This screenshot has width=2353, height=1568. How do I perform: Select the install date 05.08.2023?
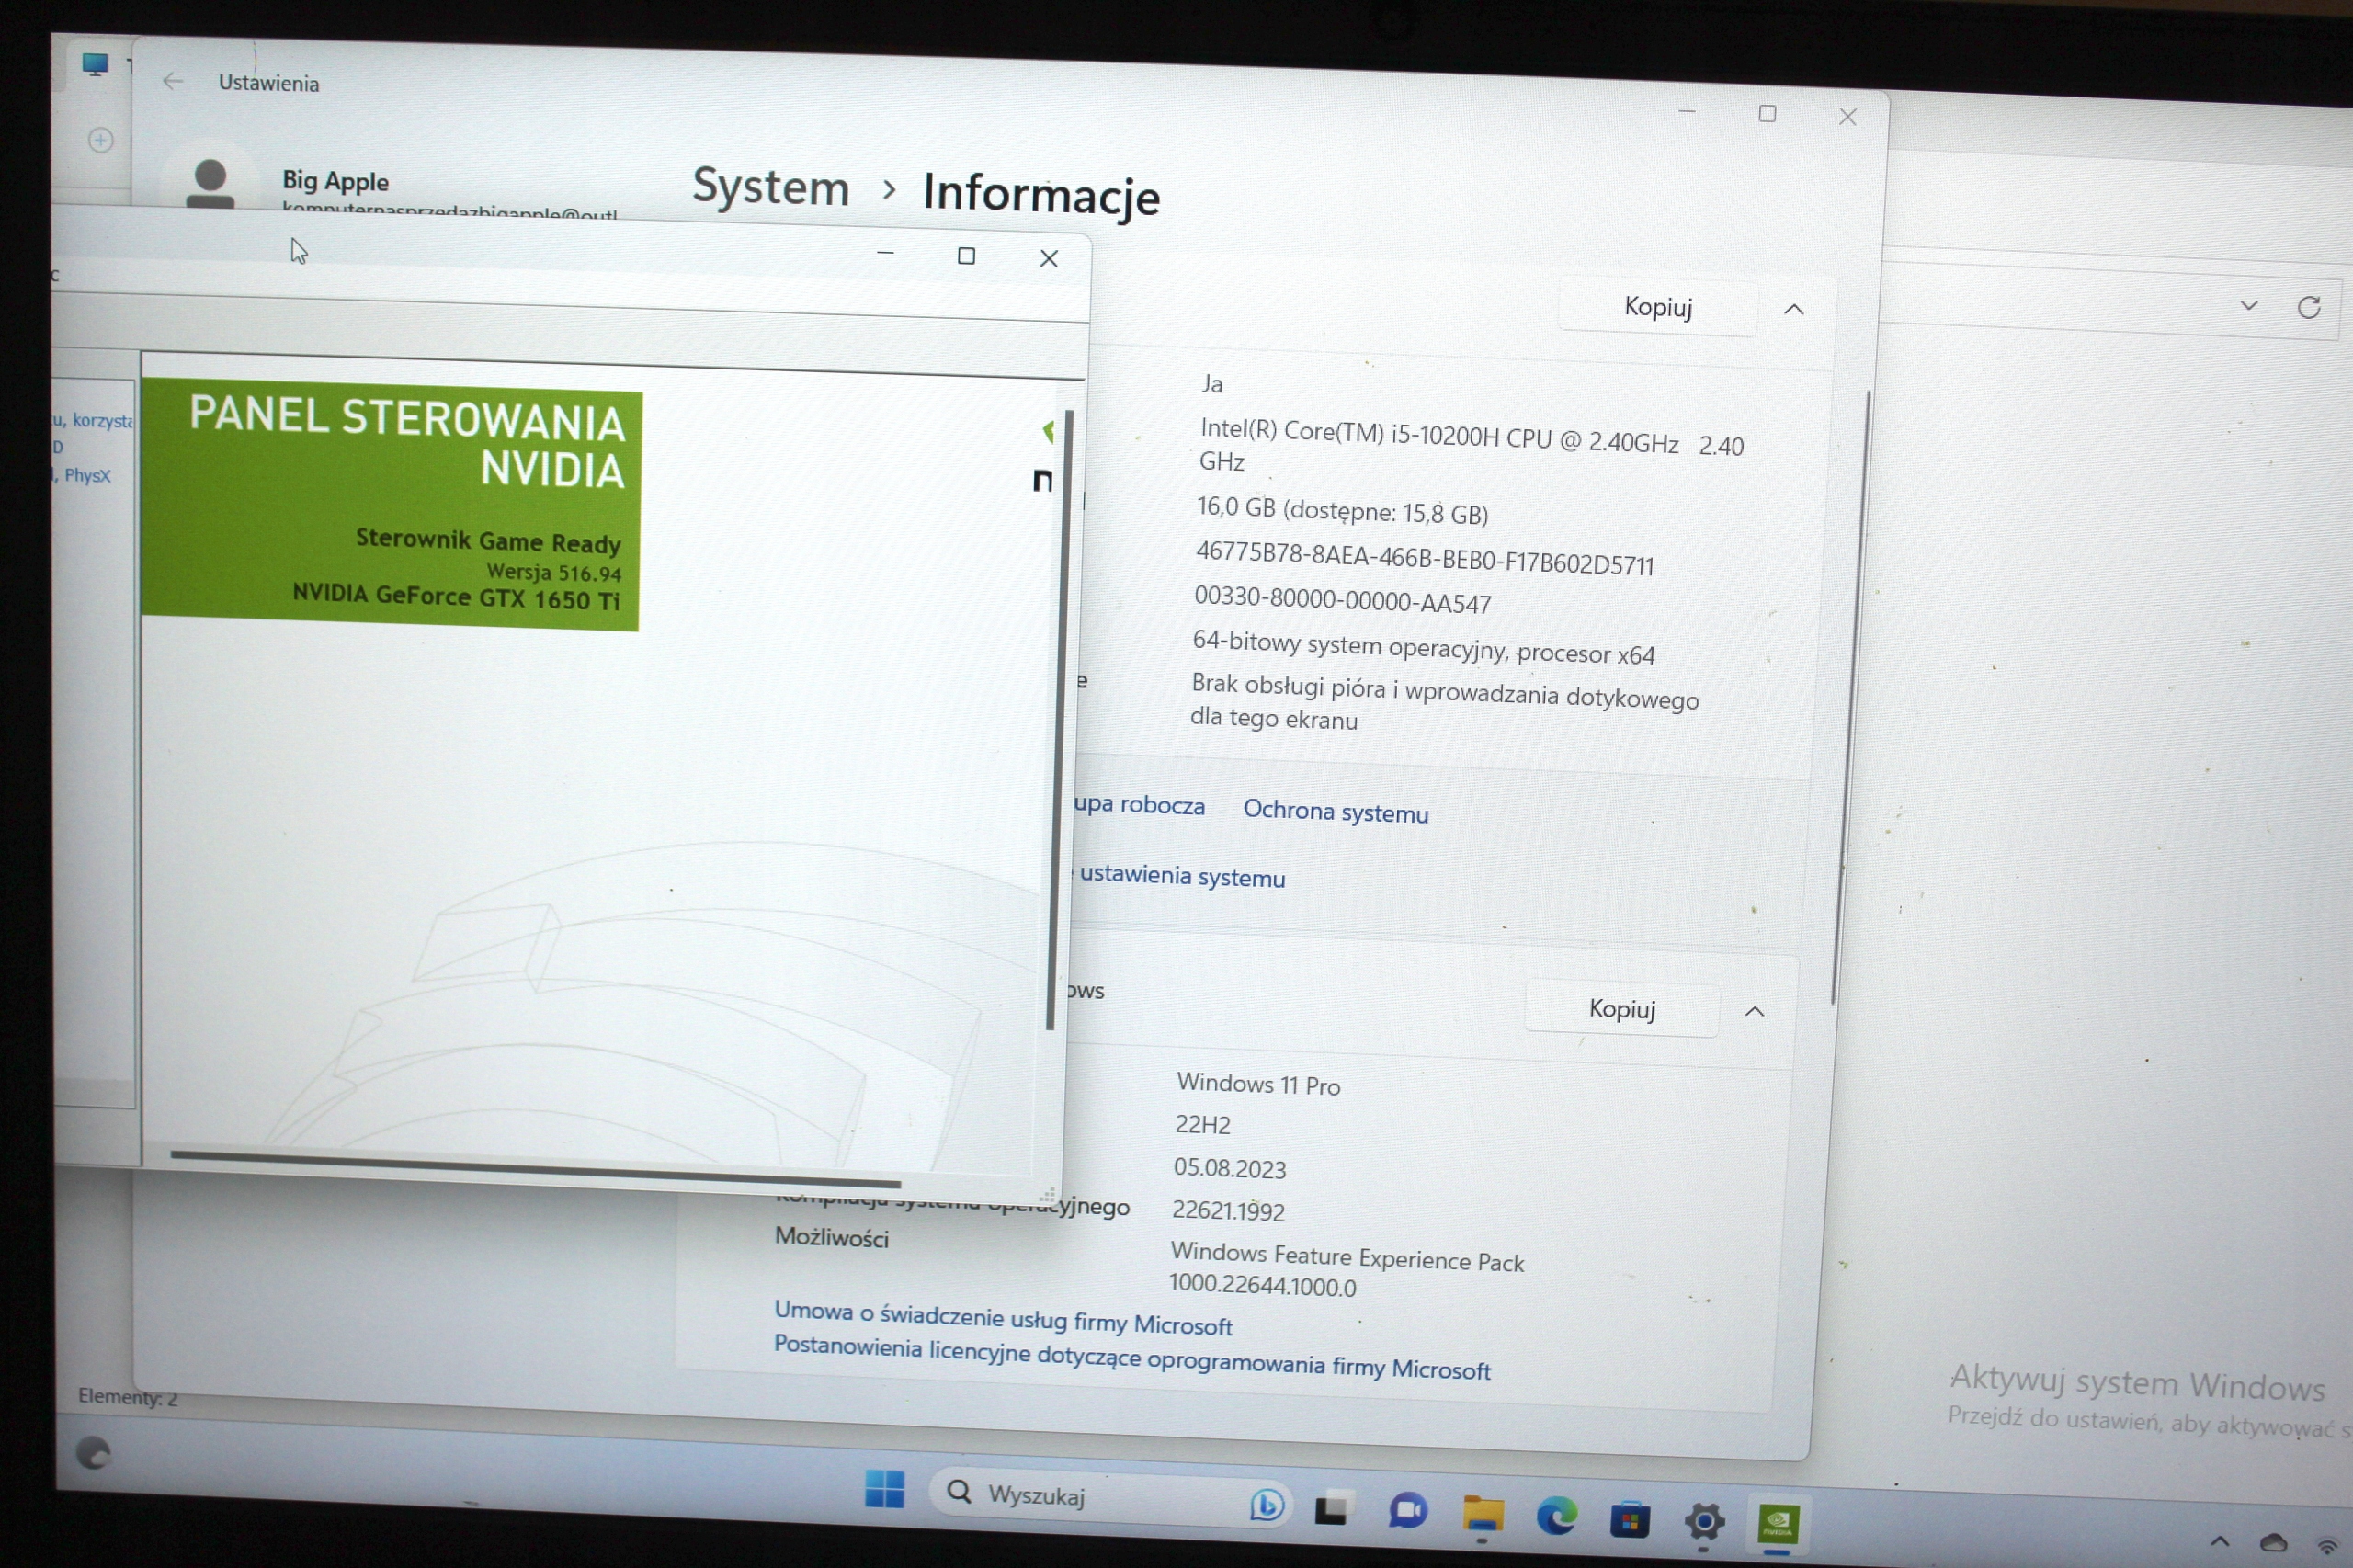point(1229,1168)
